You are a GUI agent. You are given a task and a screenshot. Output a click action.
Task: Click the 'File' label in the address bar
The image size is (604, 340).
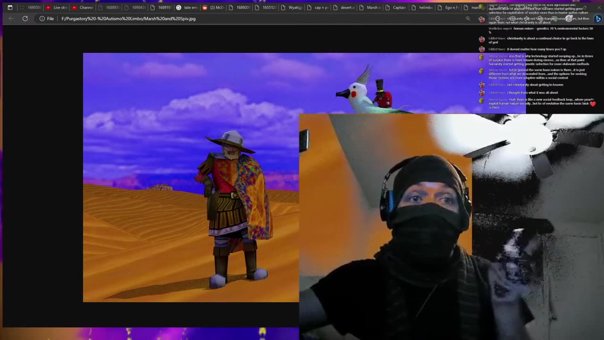(x=50, y=18)
